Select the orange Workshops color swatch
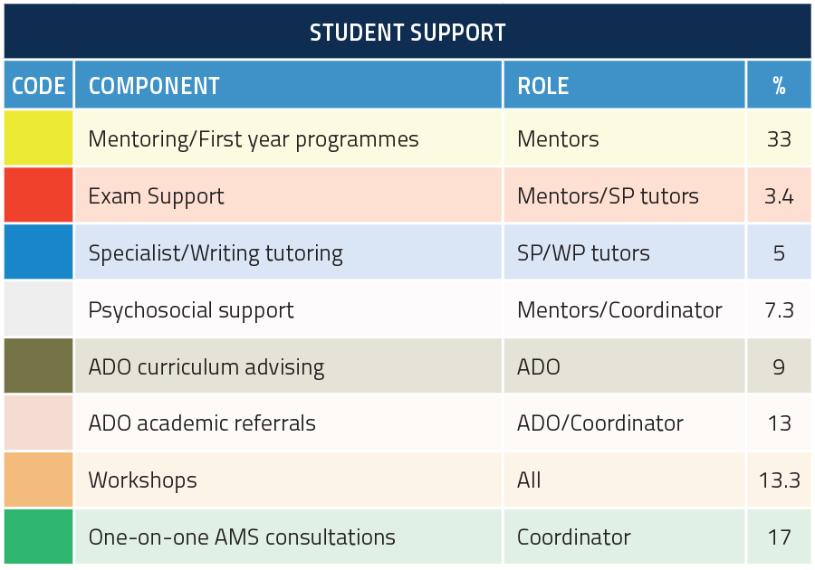815x570 pixels. click(38, 480)
